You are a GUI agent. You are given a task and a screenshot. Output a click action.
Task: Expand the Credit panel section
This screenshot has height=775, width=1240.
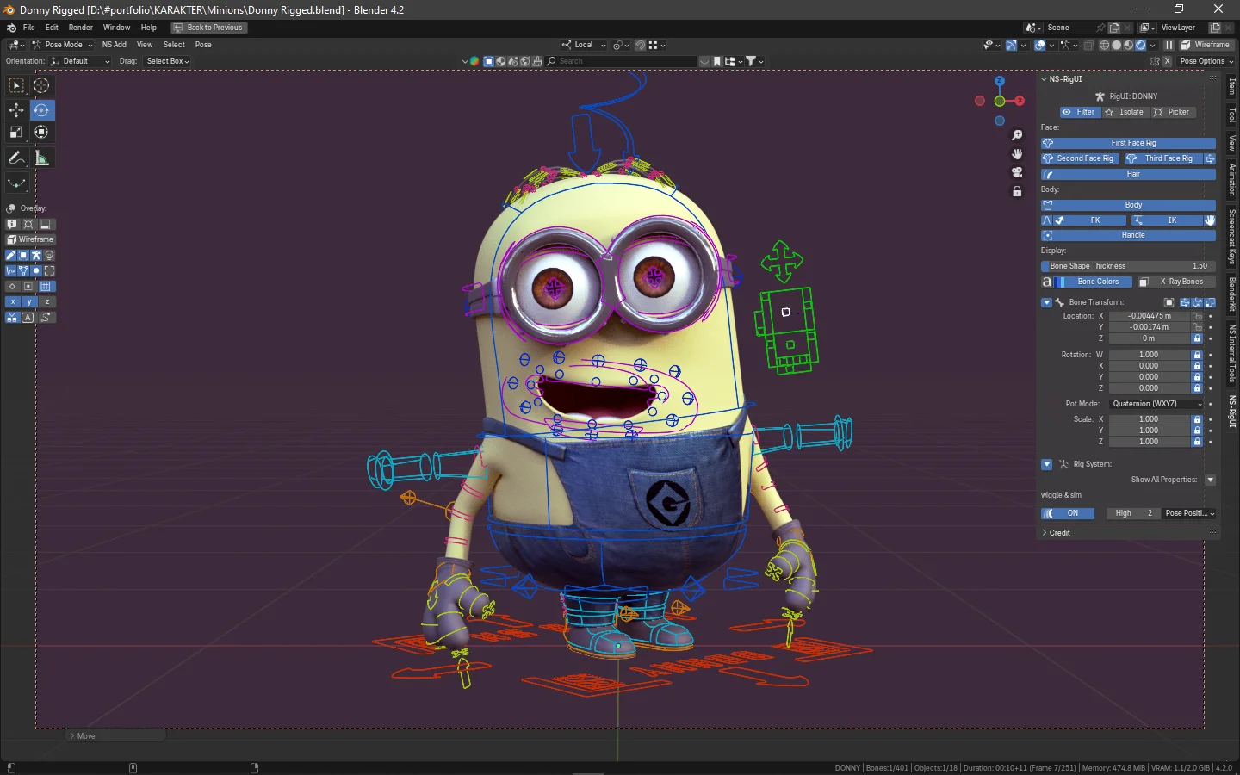(1059, 533)
